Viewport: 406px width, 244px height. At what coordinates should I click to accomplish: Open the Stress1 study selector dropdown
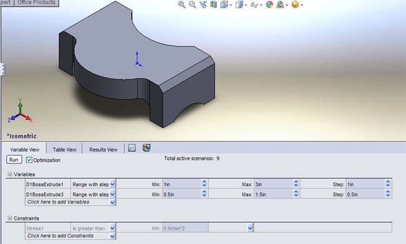tap(250, 228)
